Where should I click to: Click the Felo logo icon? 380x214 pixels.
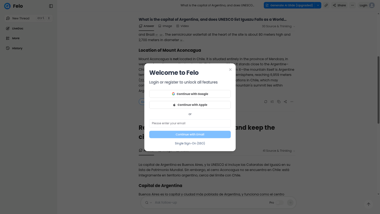pos(7,6)
